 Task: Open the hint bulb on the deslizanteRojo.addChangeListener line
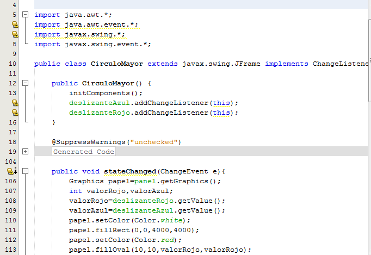point(15,113)
